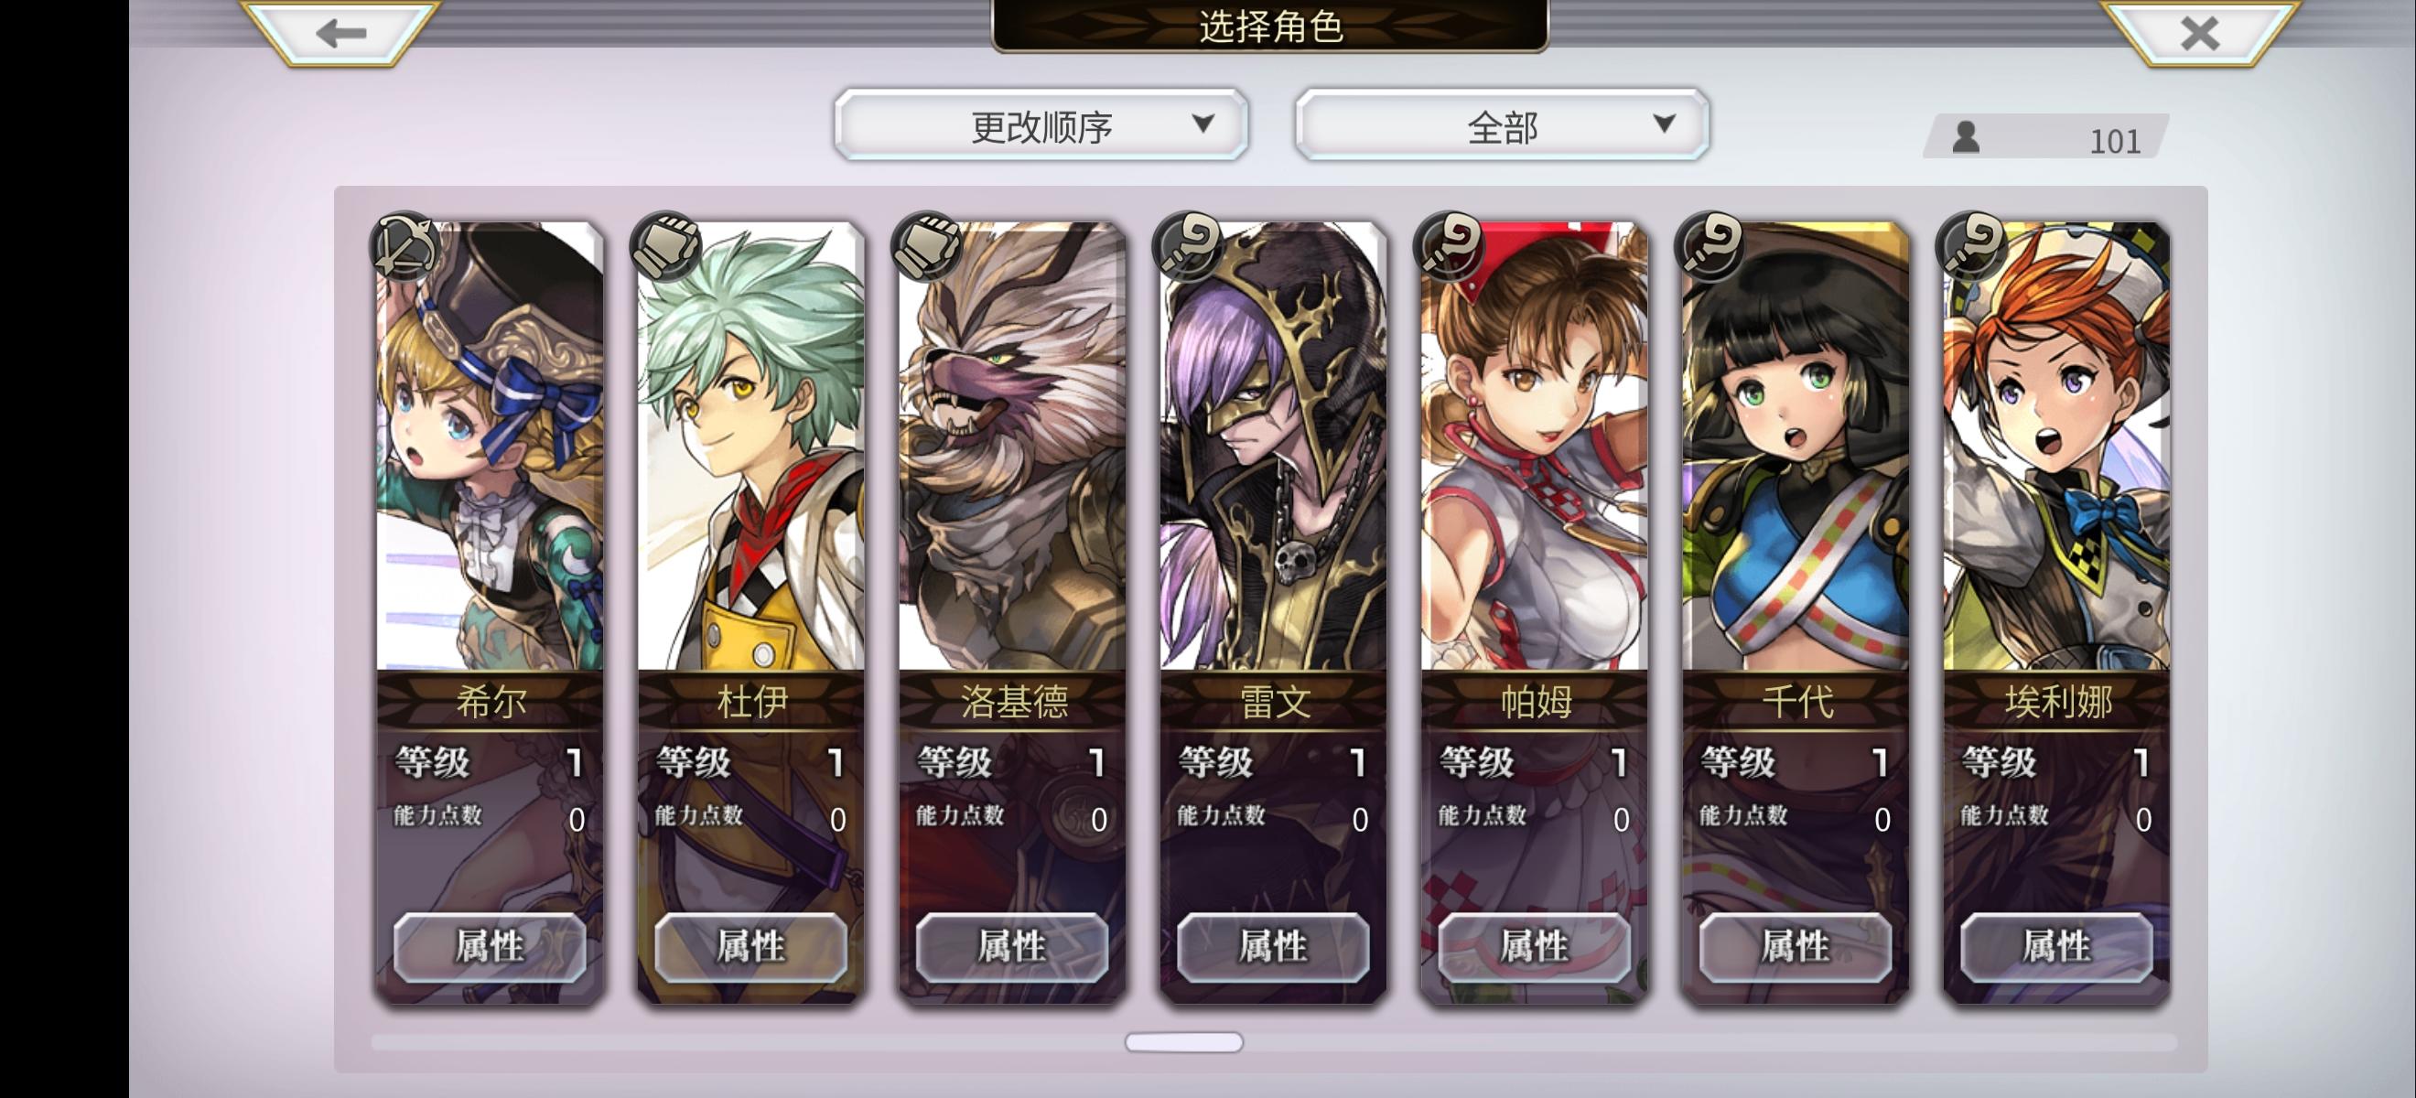
Task: Open 属性 for character 希尔
Action: (x=490, y=946)
